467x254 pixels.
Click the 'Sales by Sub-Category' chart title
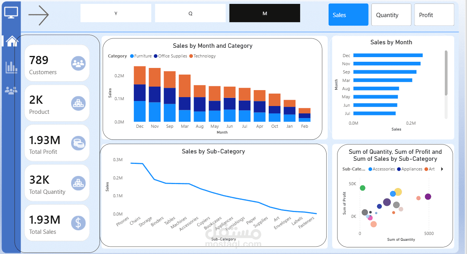pyautogui.click(x=213, y=151)
